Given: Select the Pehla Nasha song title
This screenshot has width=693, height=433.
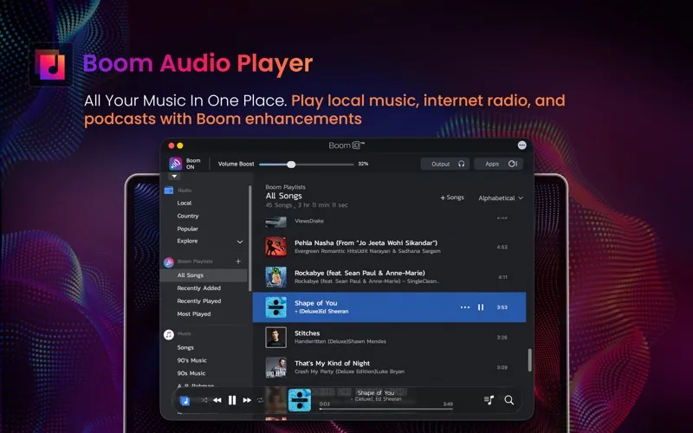Looking at the screenshot, I should coord(366,243).
